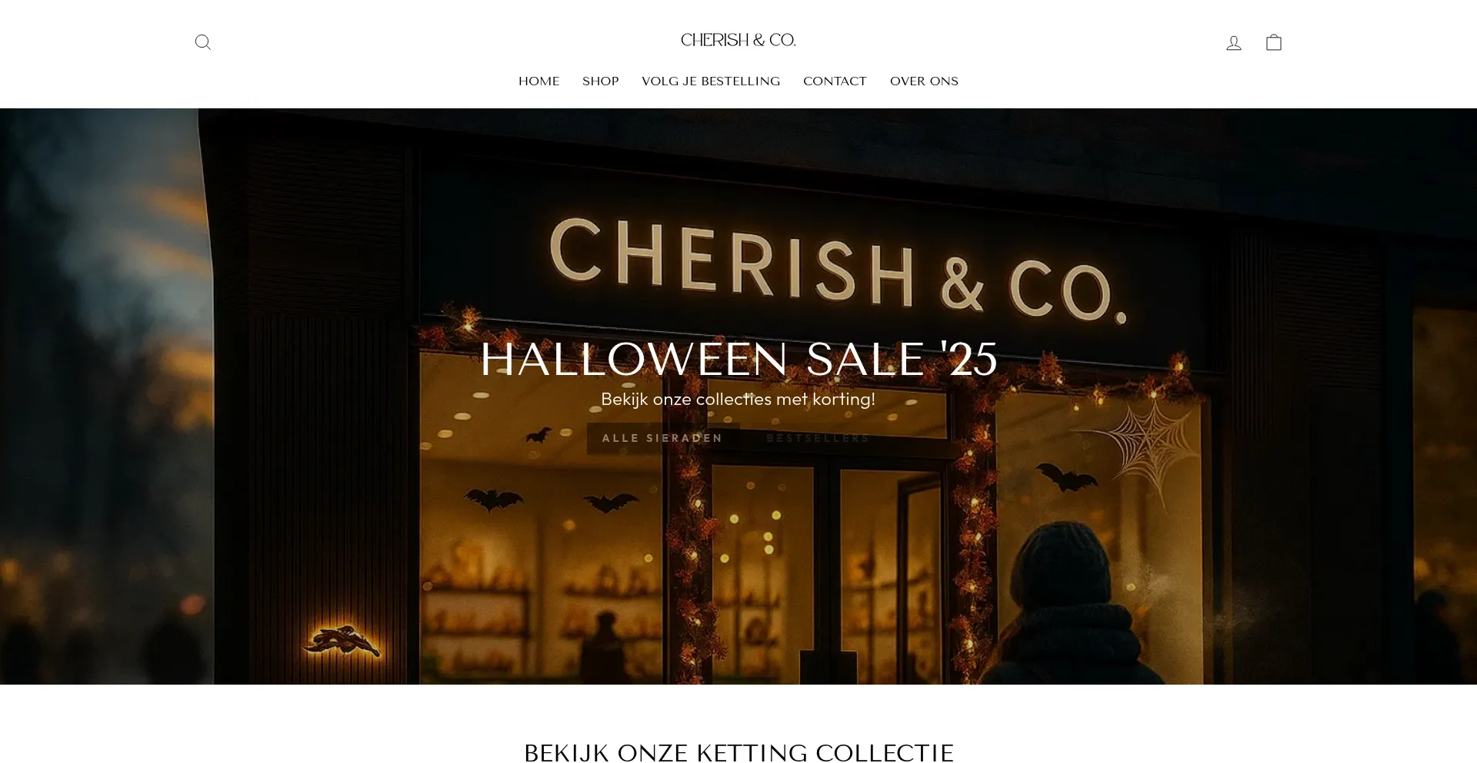
Task: Open the search magnifier icon
Action: [203, 42]
